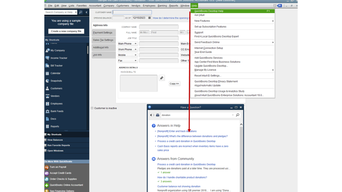Image resolution: width=342 pixels, height=192 pixels.
Task: Click the reminders badge showing 20
Action: [x=279, y=6]
